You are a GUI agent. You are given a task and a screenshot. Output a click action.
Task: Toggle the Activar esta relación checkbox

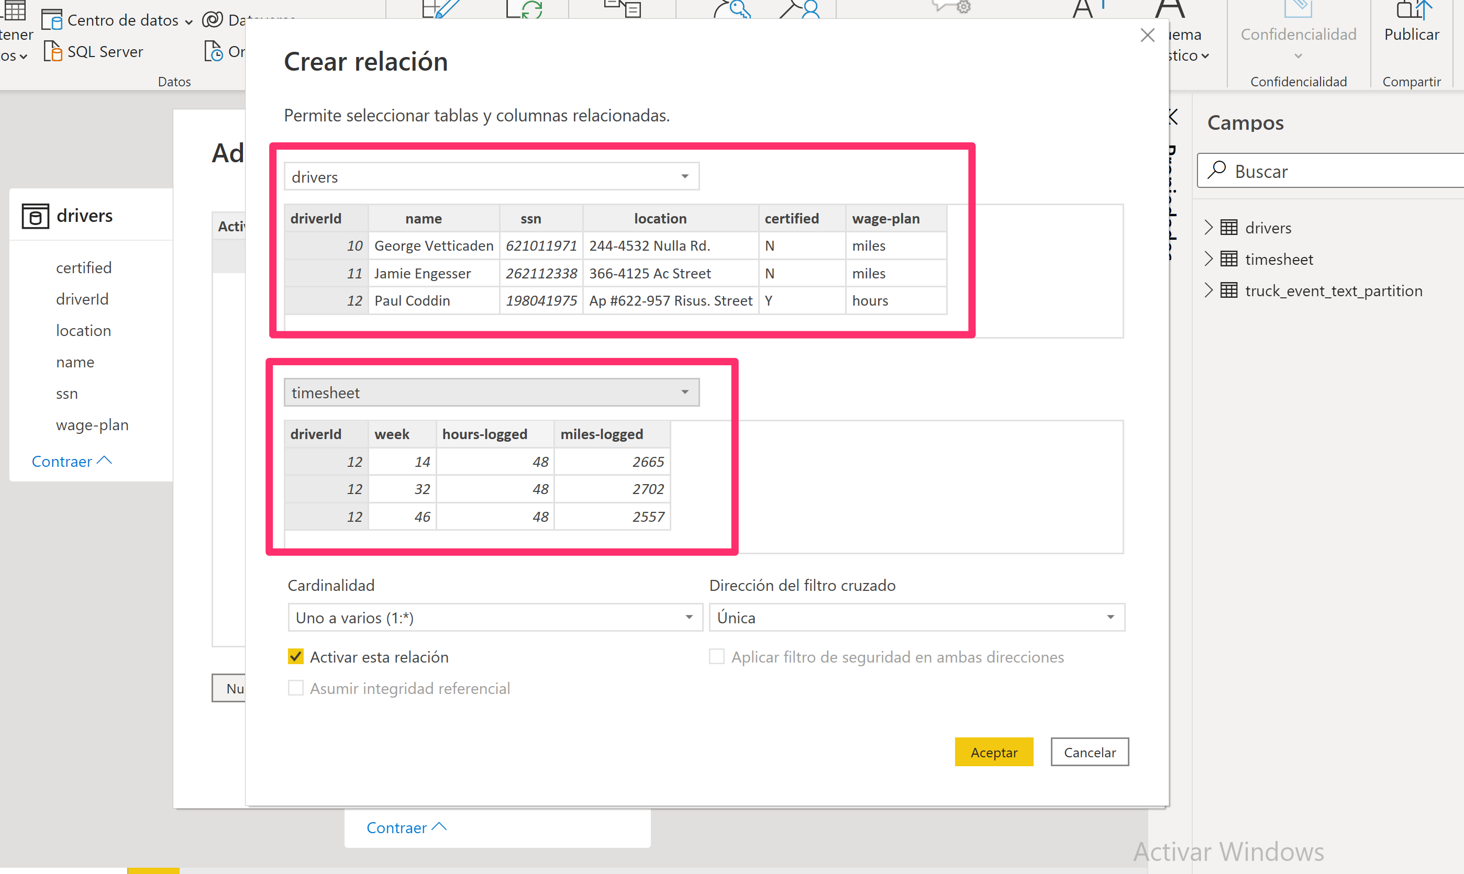[296, 656]
